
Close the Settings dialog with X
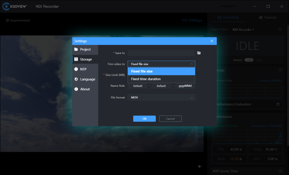212,41
